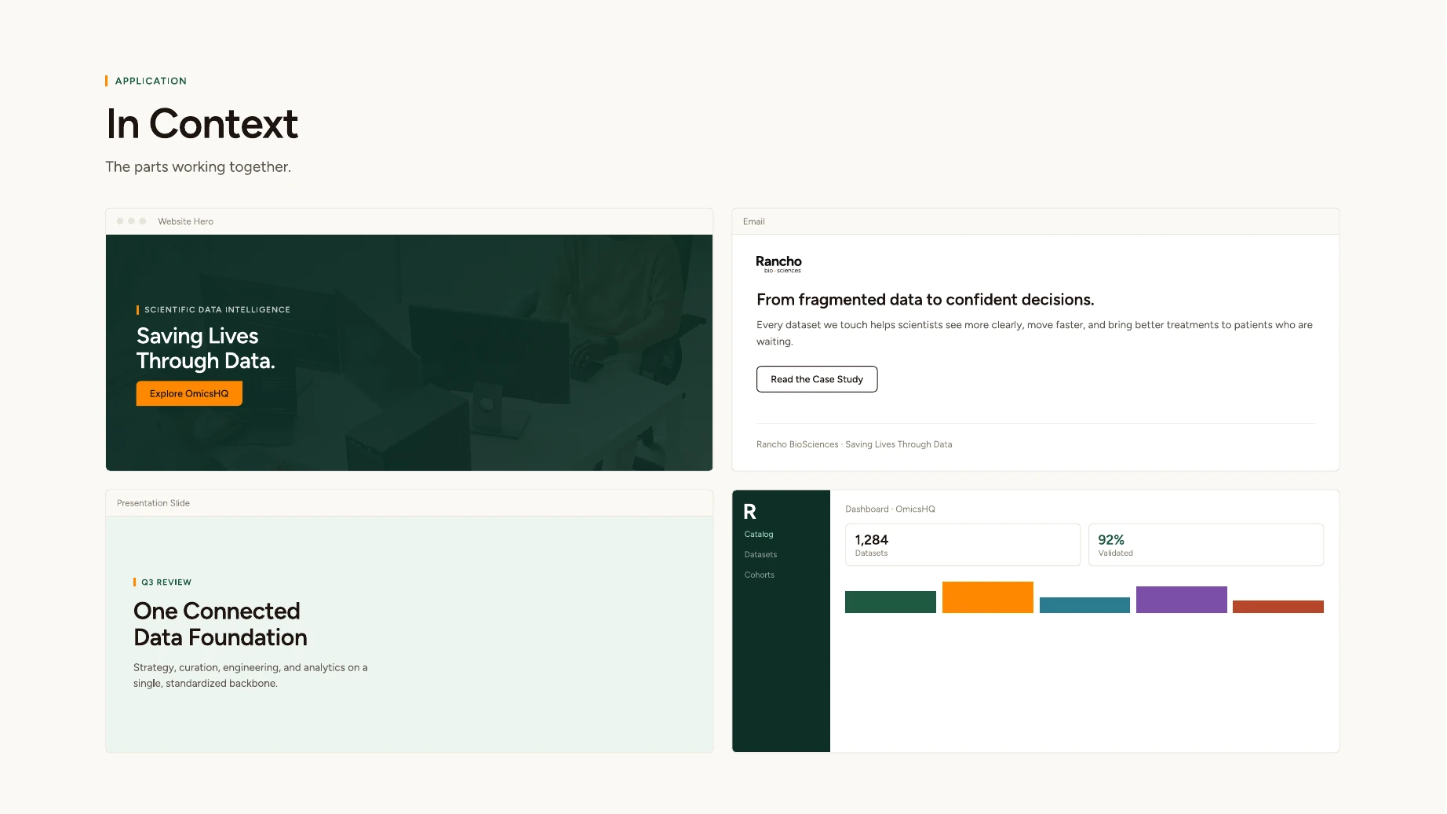Click the email paragraph starting 'Every dataset we touch'
The width and height of the screenshot is (1447, 814).
1034,333
